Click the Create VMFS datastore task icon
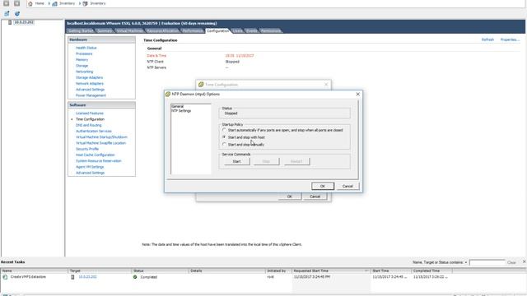Image resolution: width=527 pixels, height=296 pixels. (5, 277)
